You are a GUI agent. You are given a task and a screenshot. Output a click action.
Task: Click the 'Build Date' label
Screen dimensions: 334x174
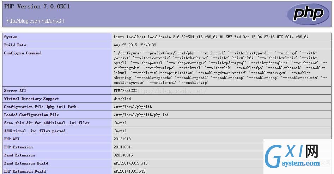(15, 45)
